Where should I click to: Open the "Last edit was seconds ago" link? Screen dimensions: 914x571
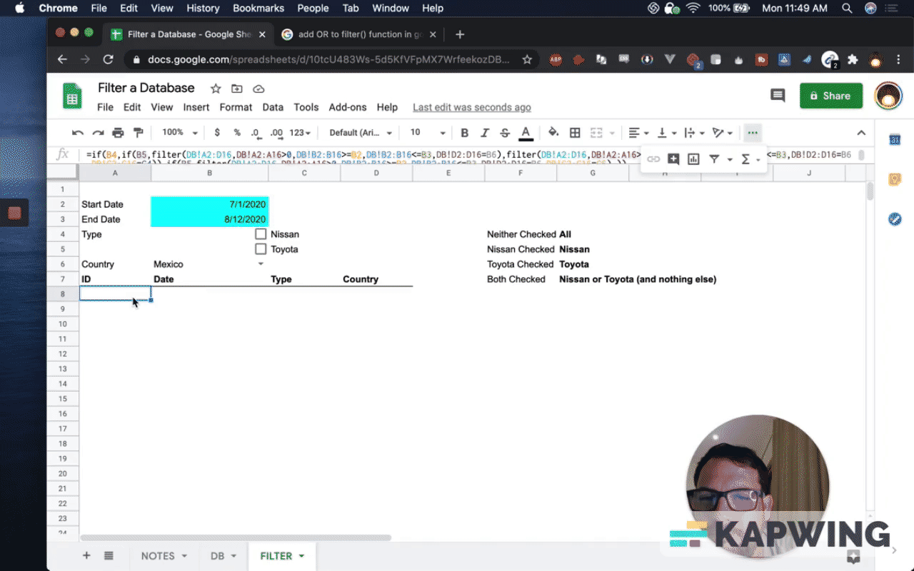point(472,107)
